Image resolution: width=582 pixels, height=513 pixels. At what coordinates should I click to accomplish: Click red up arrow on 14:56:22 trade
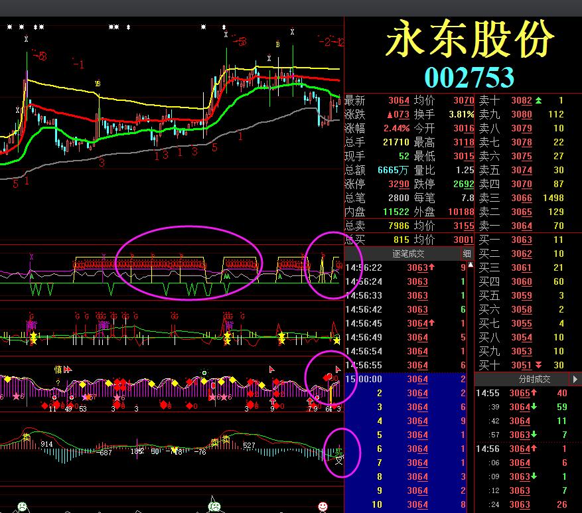pos(431,267)
